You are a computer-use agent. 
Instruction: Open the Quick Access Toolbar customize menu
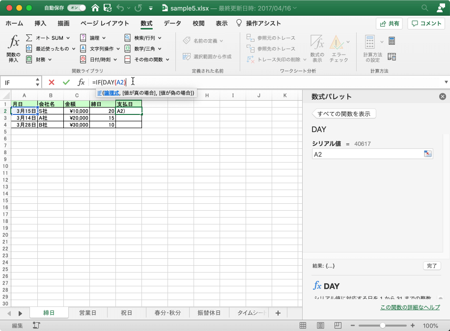pyautogui.click(x=151, y=8)
